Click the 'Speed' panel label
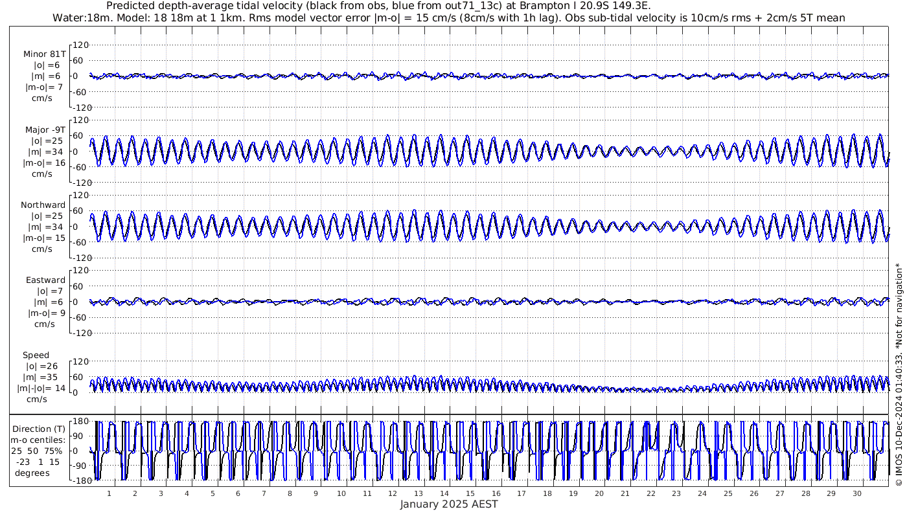Screen dimensions: 907x518 tap(36, 355)
